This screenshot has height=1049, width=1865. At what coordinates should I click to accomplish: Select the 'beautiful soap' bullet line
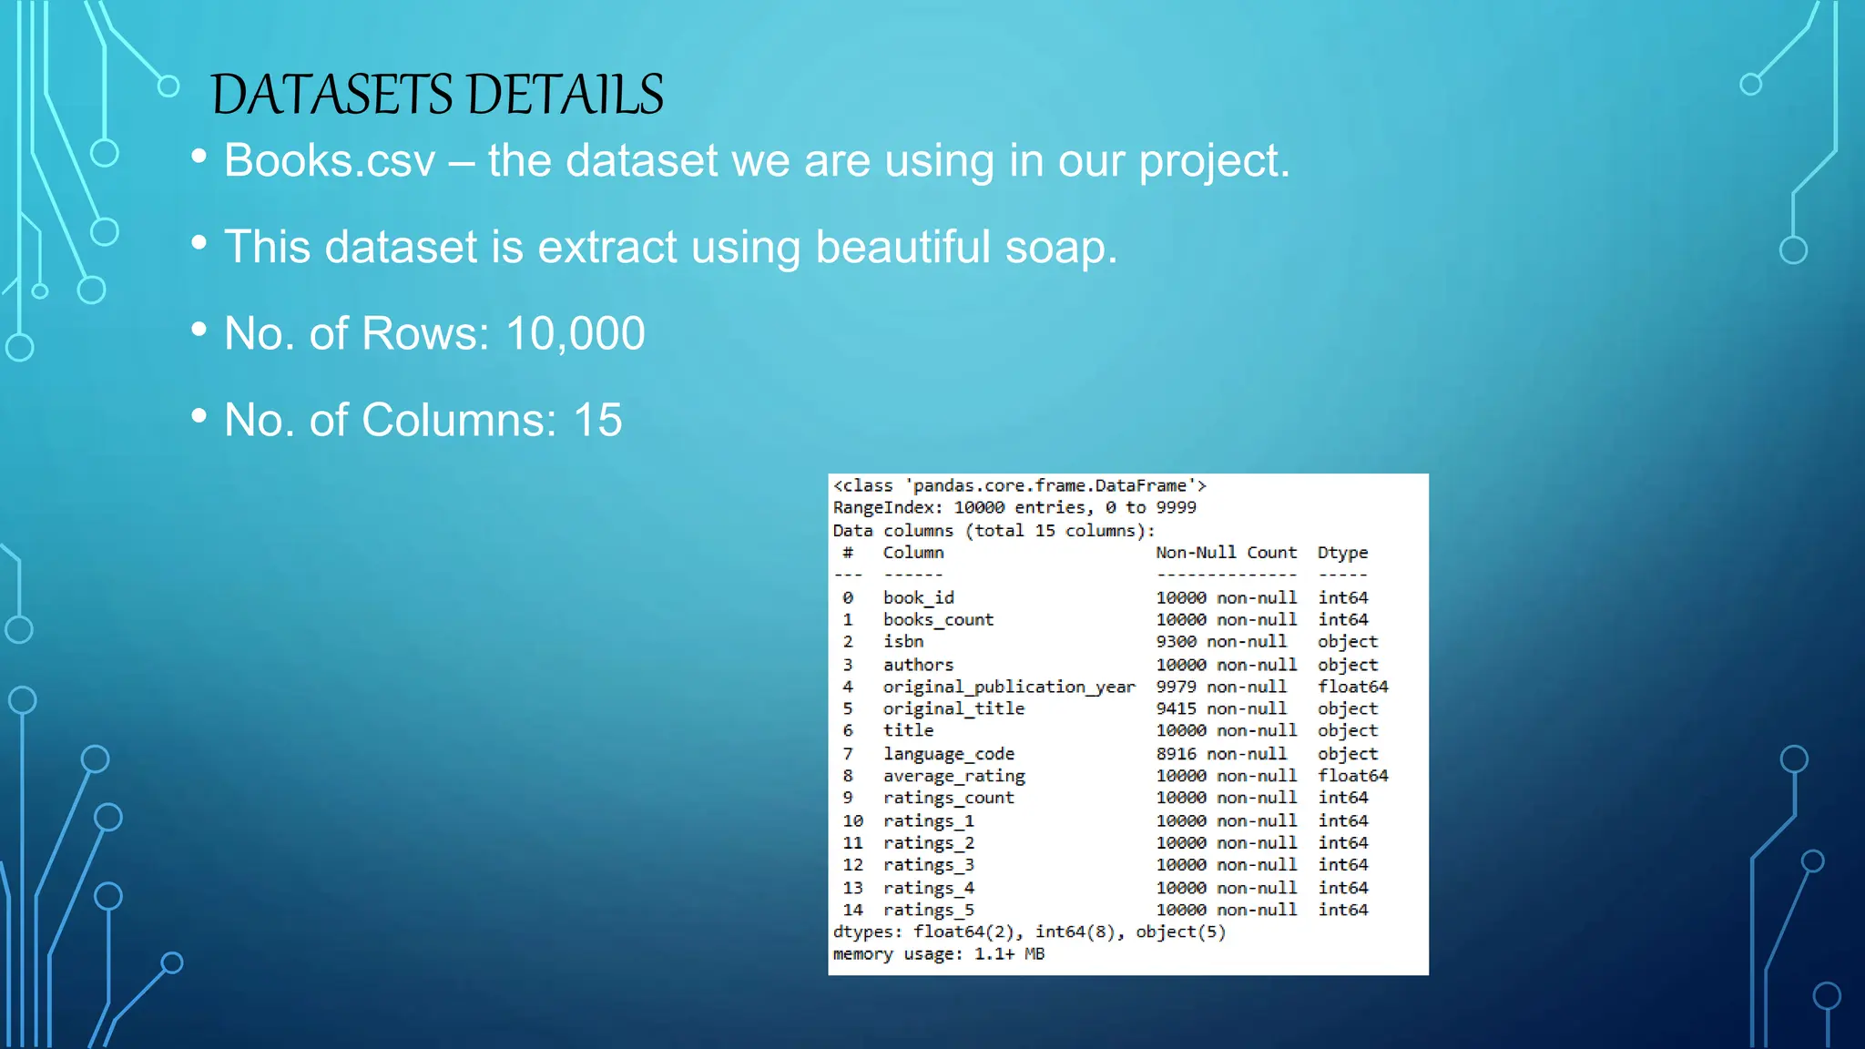click(x=670, y=247)
